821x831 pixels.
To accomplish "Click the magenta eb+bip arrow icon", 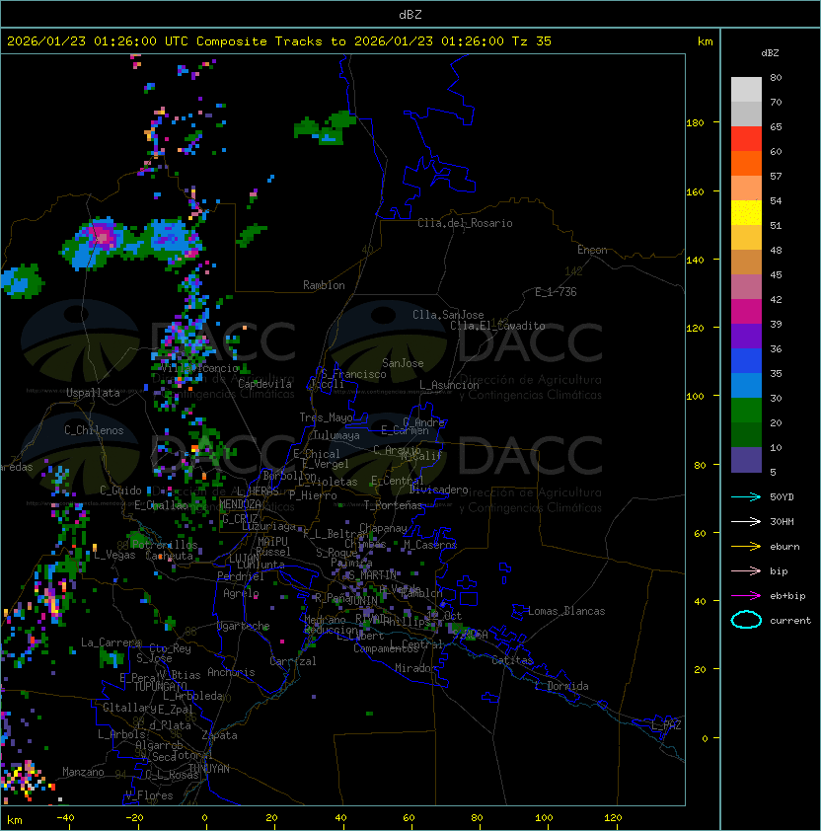I will tap(746, 596).
